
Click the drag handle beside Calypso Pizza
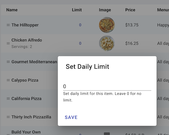pos(8,80)
